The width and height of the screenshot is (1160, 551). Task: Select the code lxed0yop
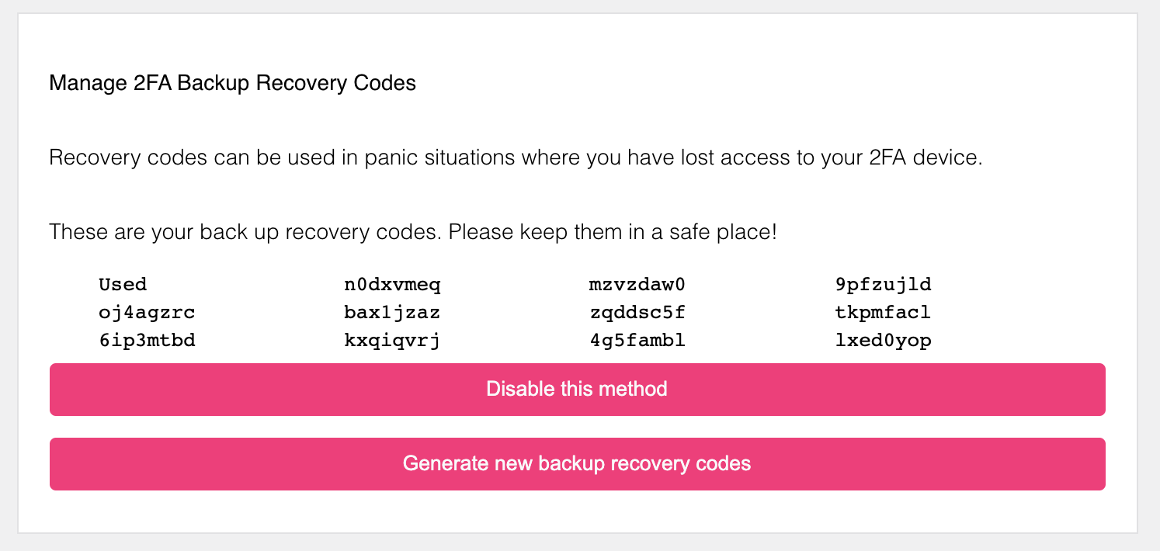(x=883, y=341)
